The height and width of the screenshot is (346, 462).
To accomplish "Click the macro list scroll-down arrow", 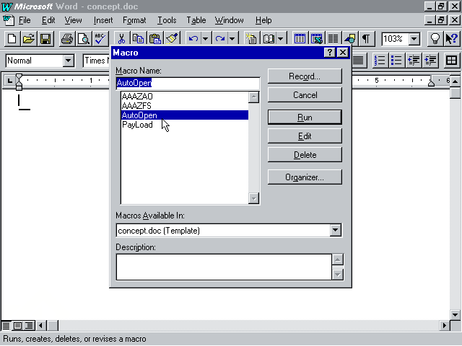I will [x=253, y=198].
